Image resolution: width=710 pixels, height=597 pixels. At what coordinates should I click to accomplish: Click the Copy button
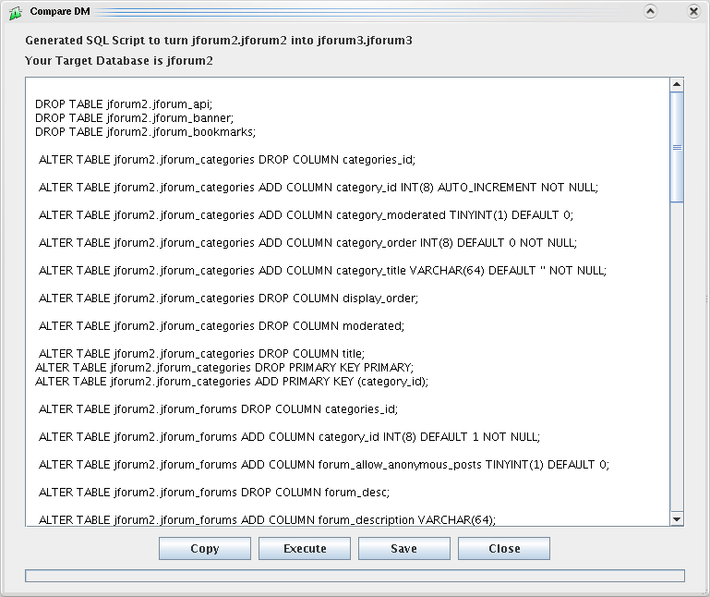(205, 549)
